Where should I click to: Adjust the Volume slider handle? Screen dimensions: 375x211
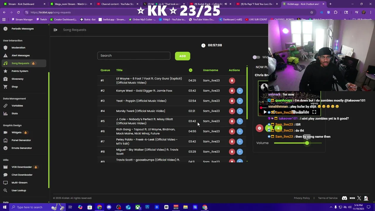pos(307,143)
